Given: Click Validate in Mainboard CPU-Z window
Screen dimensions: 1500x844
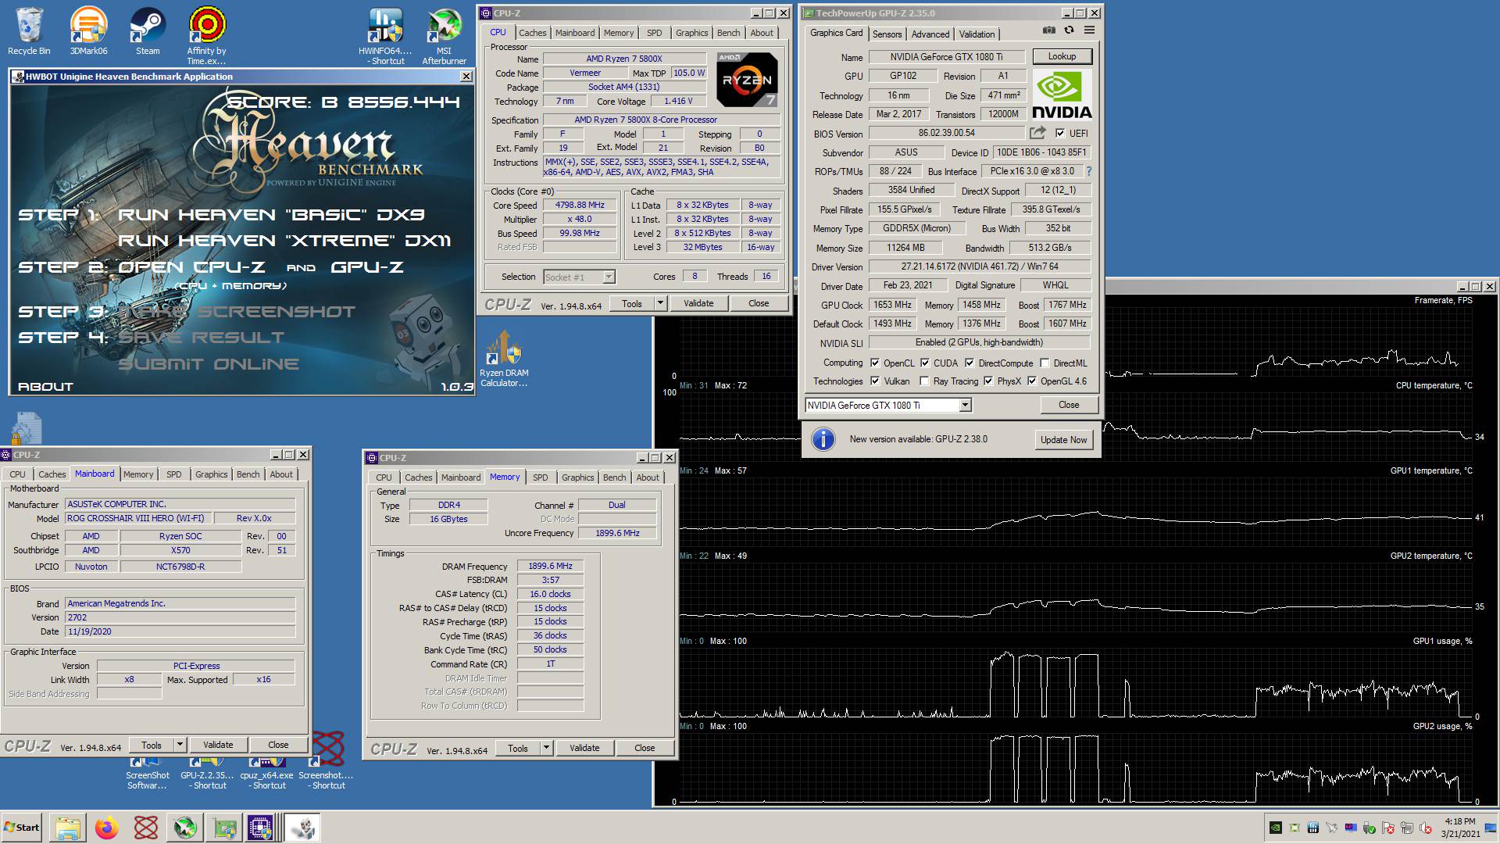Looking at the screenshot, I should [x=218, y=745].
